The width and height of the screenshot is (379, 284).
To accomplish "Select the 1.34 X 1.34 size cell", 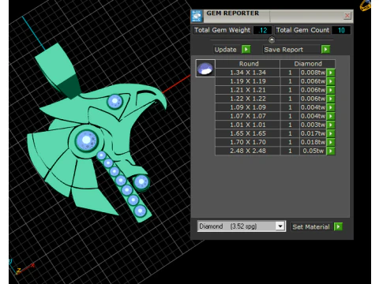I will coord(248,73).
